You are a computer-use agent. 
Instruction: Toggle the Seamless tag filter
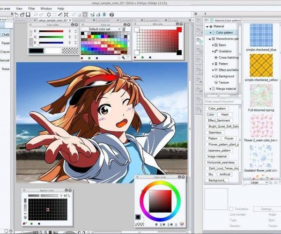click(215, 132)
